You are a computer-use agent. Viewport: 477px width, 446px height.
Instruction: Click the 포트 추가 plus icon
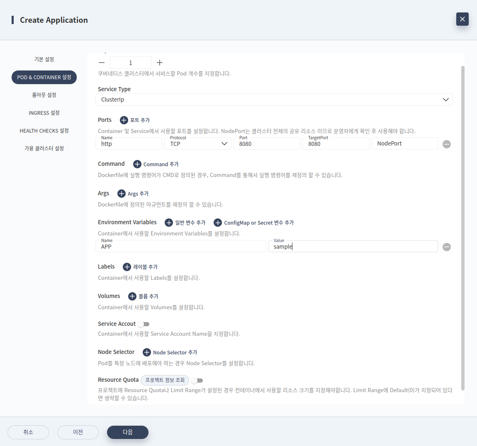(x=124, y=120)
